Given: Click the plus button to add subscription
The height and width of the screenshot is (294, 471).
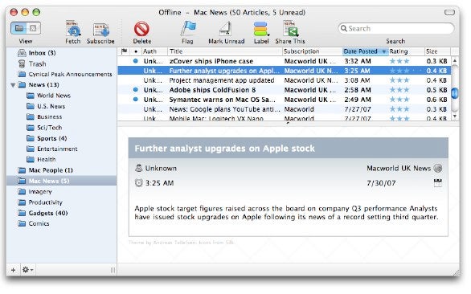Looking at the screenshot, I should point(13,270).
